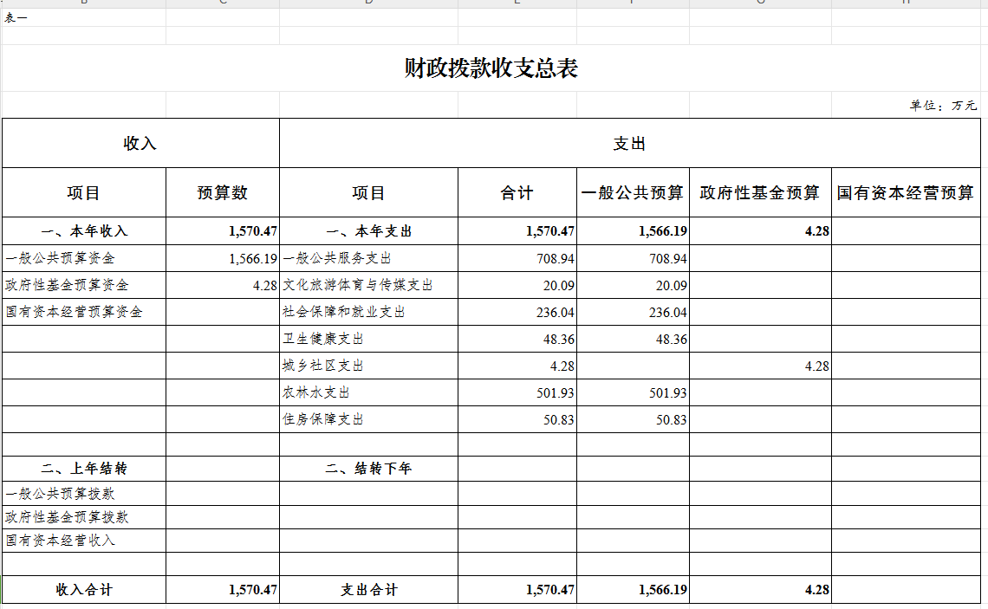Click the 合计 value for 社会保障和就业支出
The width and height of the screenshot is (988, 609).
pyautogui.click(x=517, y=312)
